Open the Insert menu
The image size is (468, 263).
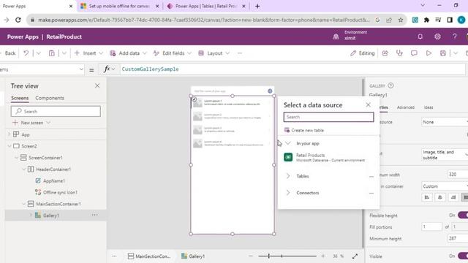[x=88, y=53]
